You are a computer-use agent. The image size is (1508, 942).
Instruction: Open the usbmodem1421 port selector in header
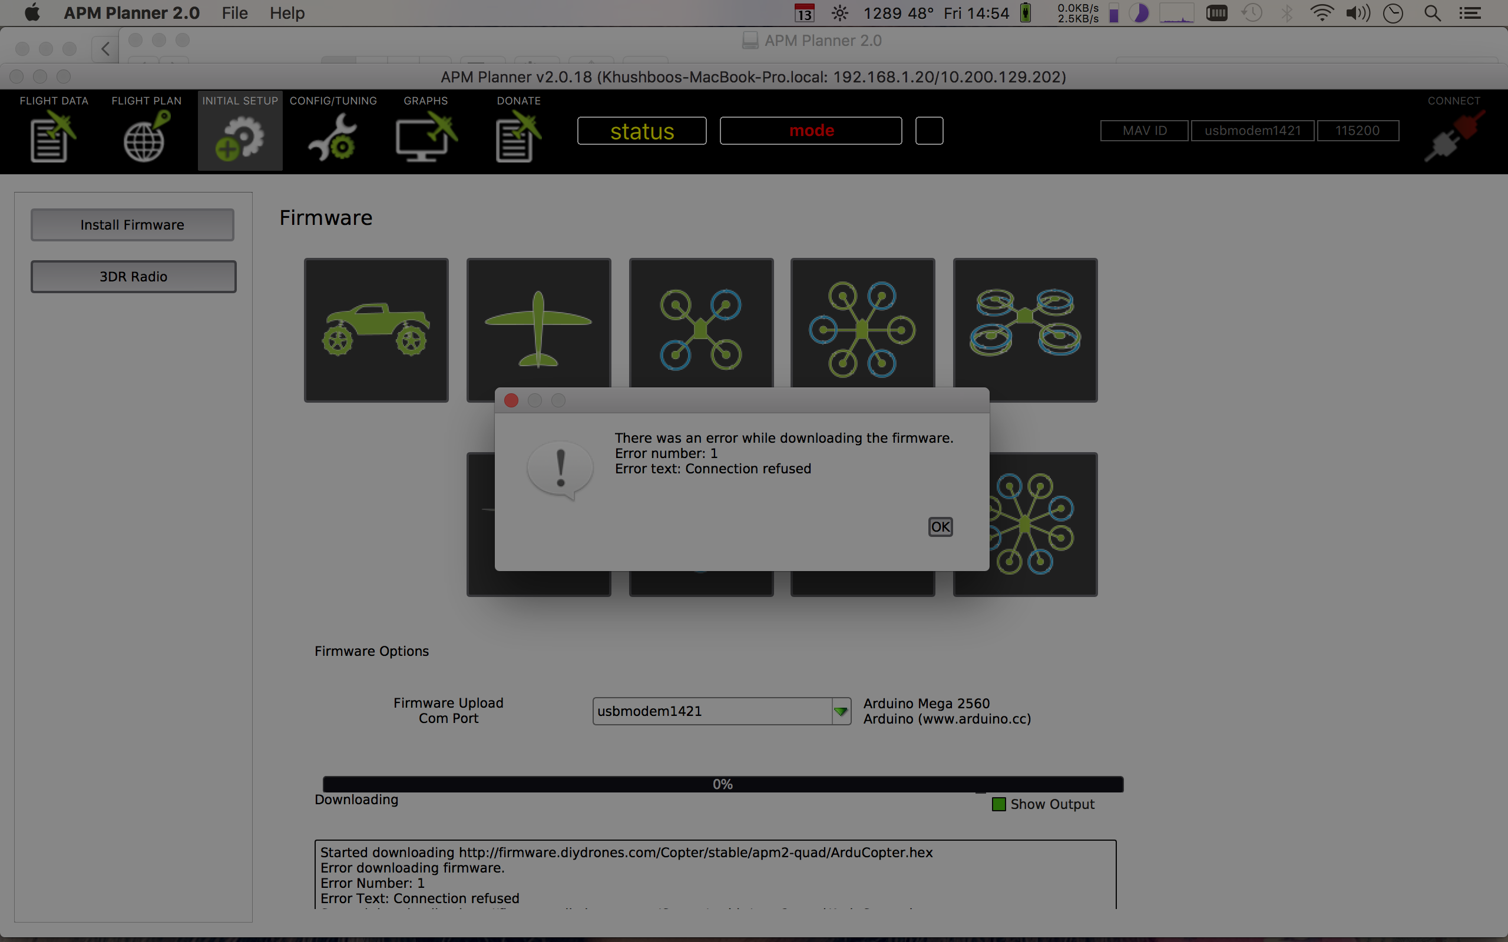coord(1252,131)
